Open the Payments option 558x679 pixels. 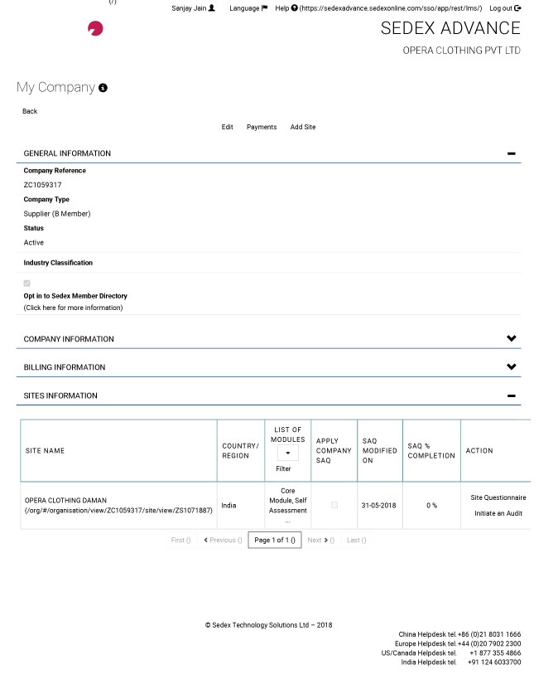click(262, 127)
